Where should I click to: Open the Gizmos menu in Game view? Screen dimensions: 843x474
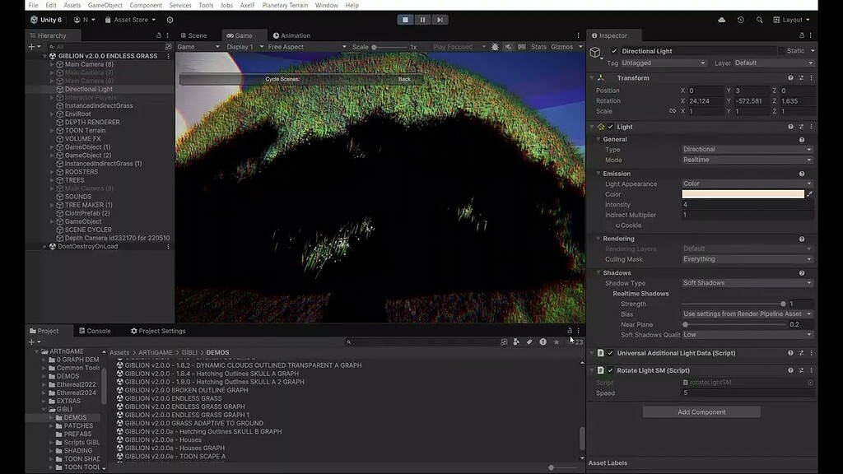564,47
